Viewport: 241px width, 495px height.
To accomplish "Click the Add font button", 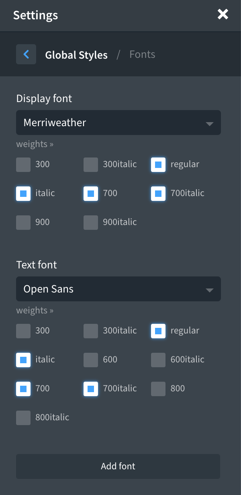I will [118, 466].
